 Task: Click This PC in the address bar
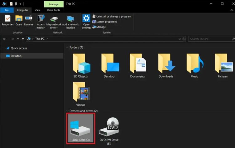click(x=40, y=39)
